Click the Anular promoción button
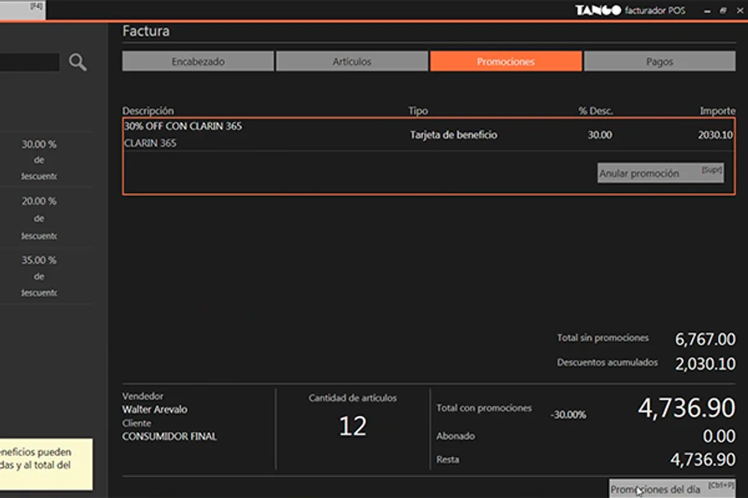748x498 pixels. (x=660, y=173)
